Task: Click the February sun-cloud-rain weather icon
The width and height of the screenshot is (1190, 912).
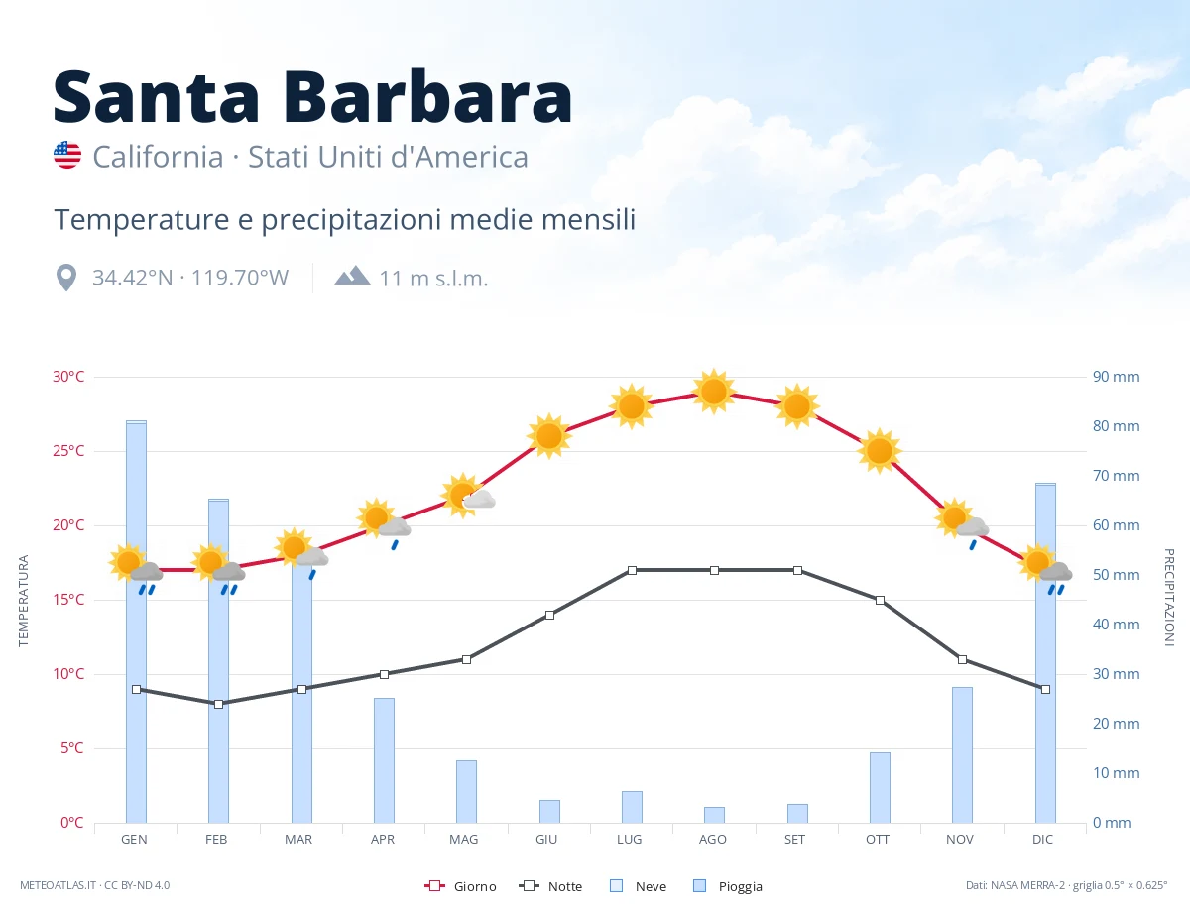Action: (218, 569)
